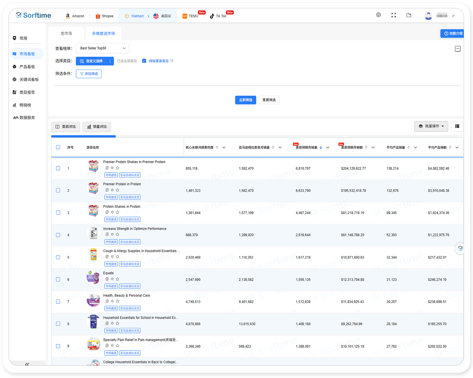Enter fullscreen mode via expand icon
The image size is (473, 378).
394,15
